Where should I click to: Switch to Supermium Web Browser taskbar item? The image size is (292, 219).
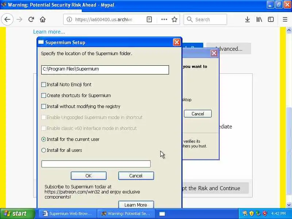[x=67, y=214]
